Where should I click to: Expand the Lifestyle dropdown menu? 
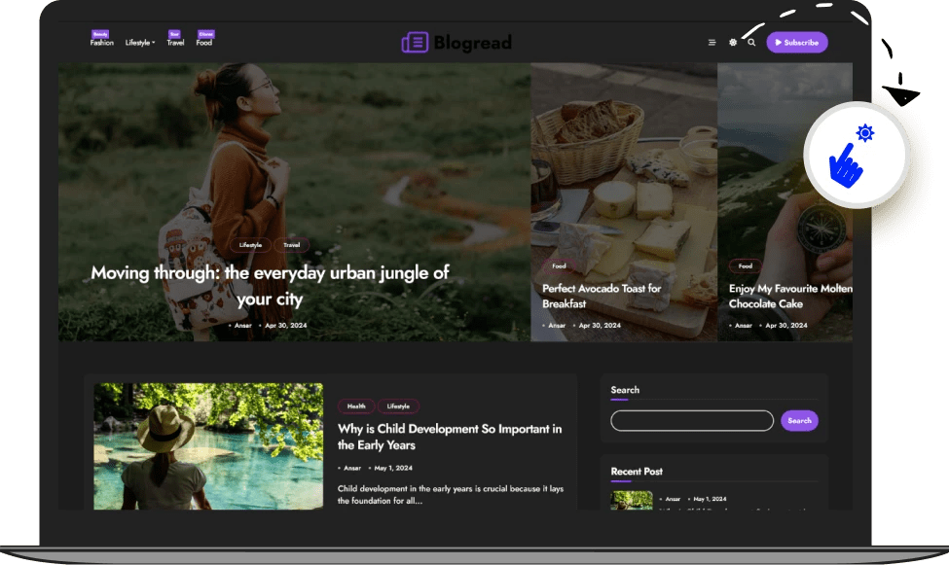(x=140, y=43)
